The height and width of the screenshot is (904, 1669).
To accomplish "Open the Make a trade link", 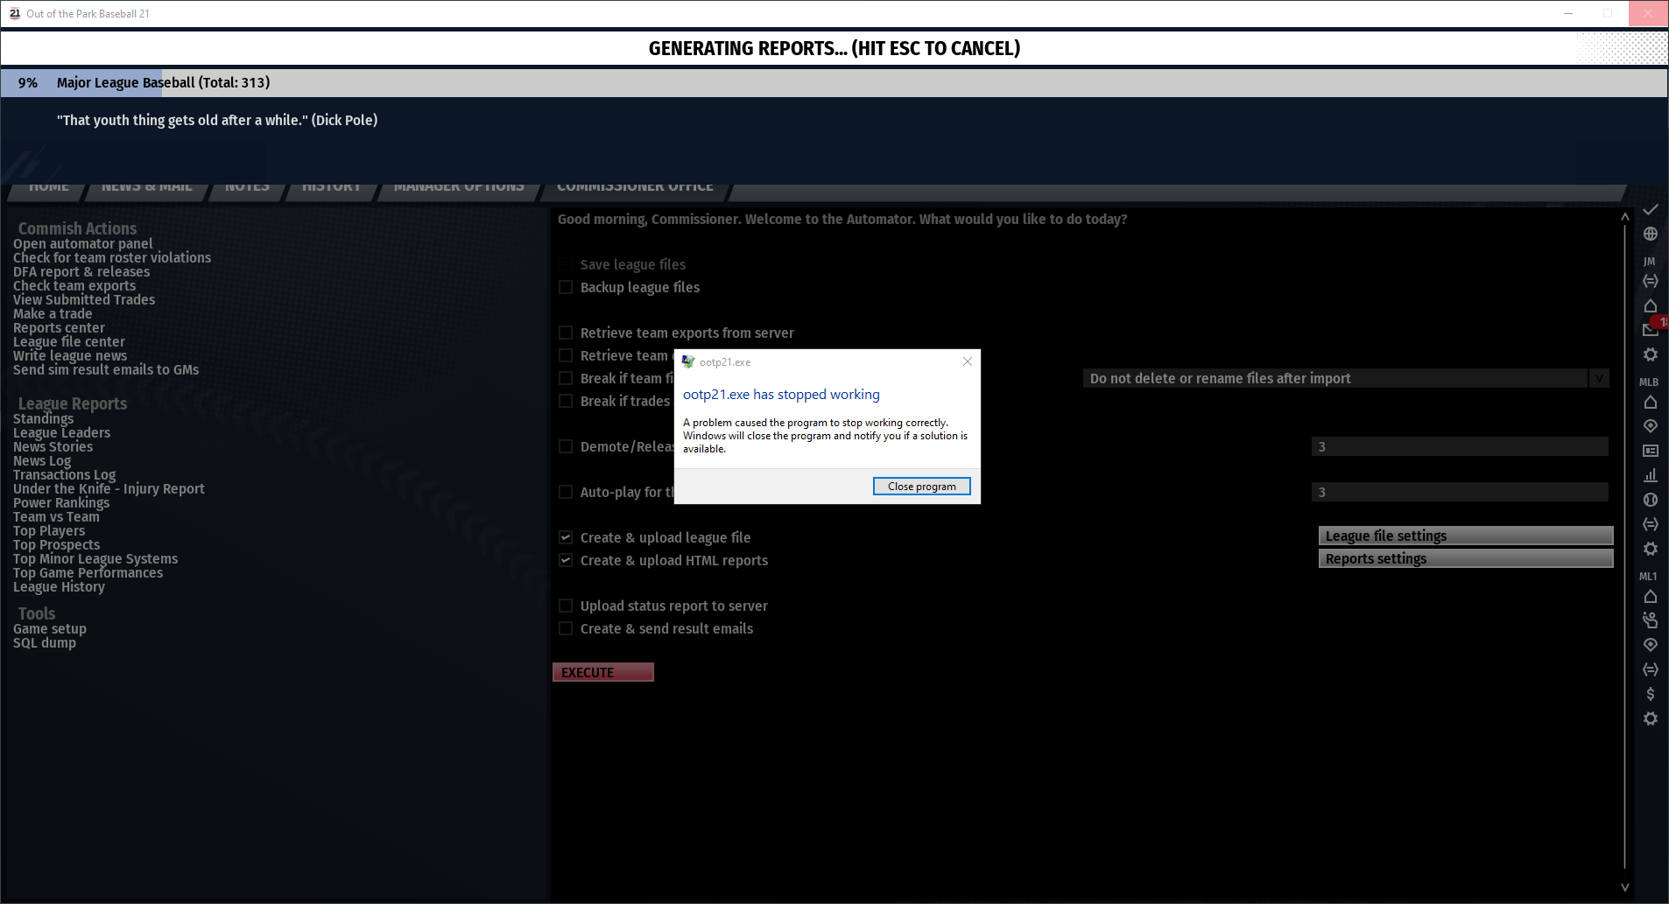I will [53, 313].
